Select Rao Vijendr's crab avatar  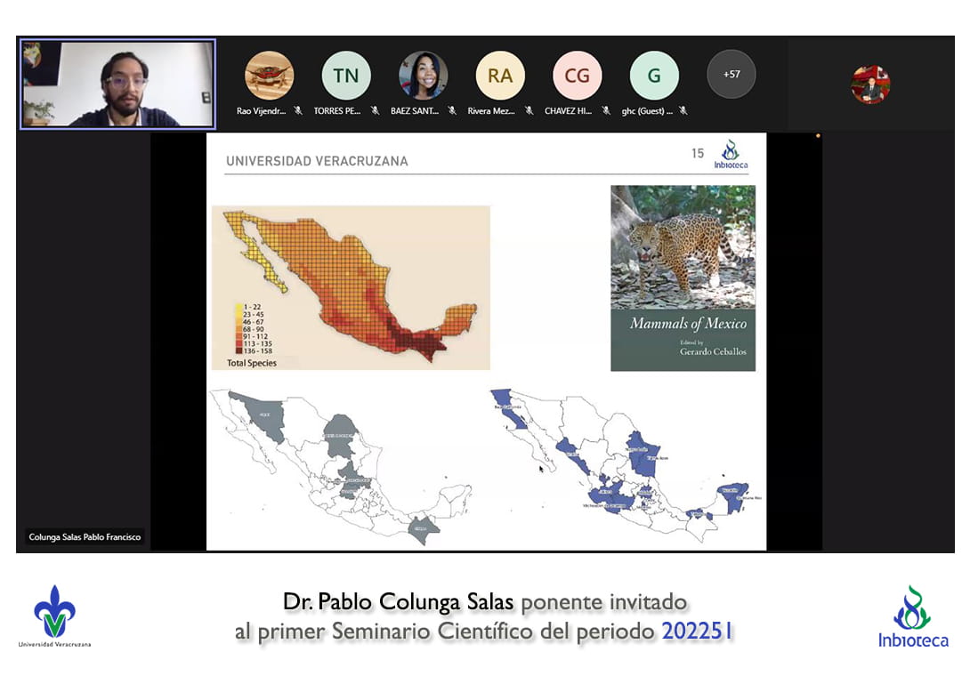[x=269, y=75]
